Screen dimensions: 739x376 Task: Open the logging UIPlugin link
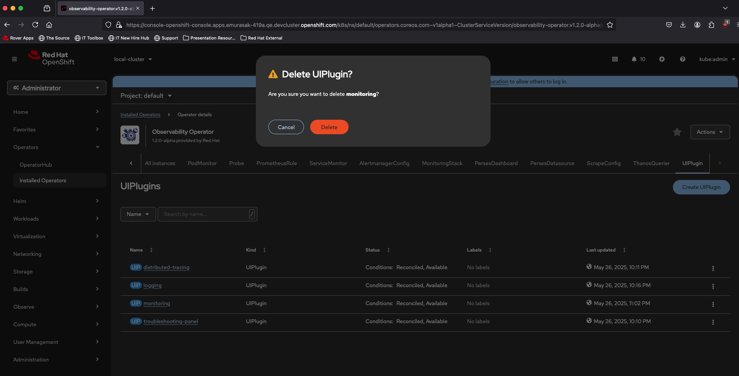[153, 285]
